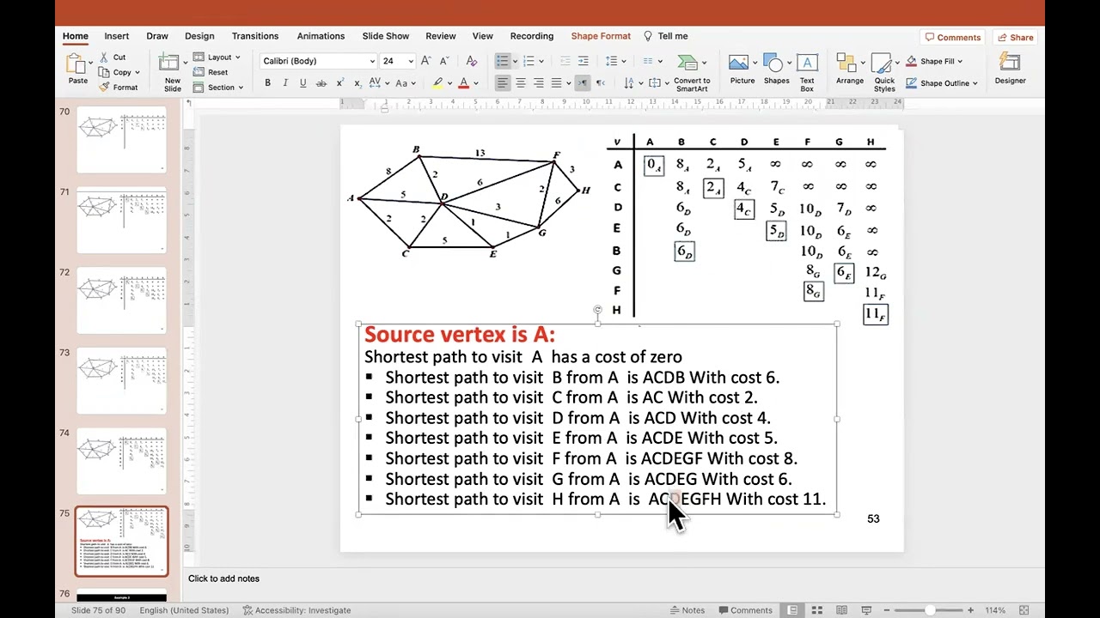The image size is (1100, 618).
Task: Switch to the Animations tab
Action: tap(321, 36)
